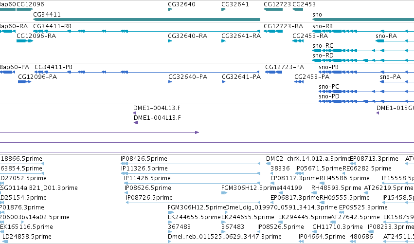Click the EK294445.5prime EST label
Viewport: 414px width, 244px height.
coord(305,217)
